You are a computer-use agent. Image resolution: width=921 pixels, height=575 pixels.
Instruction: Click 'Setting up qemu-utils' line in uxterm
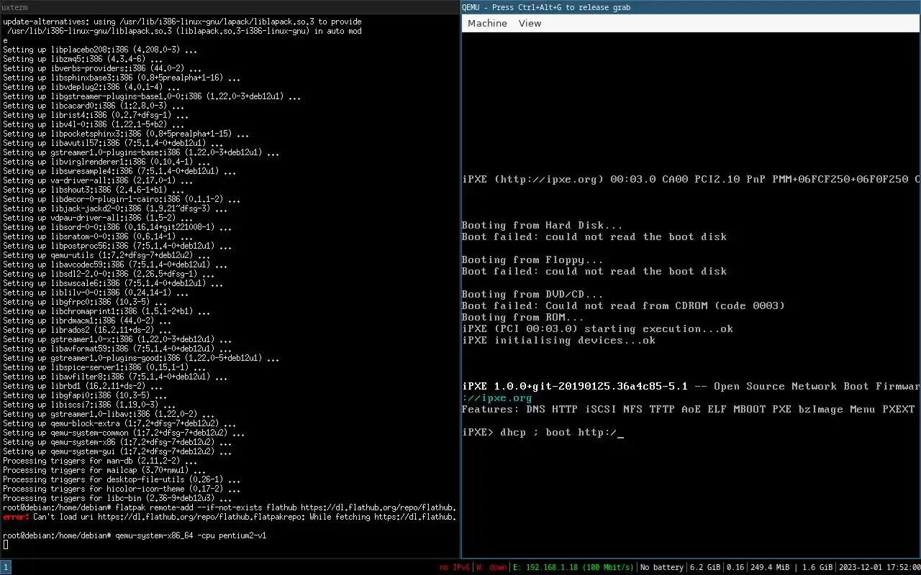[106, 255]
